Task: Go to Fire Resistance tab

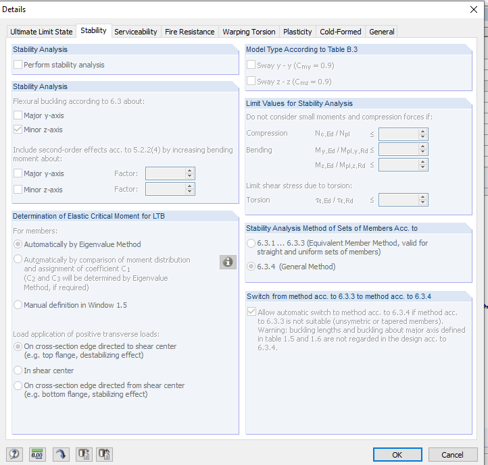Action: pos(189,32)
